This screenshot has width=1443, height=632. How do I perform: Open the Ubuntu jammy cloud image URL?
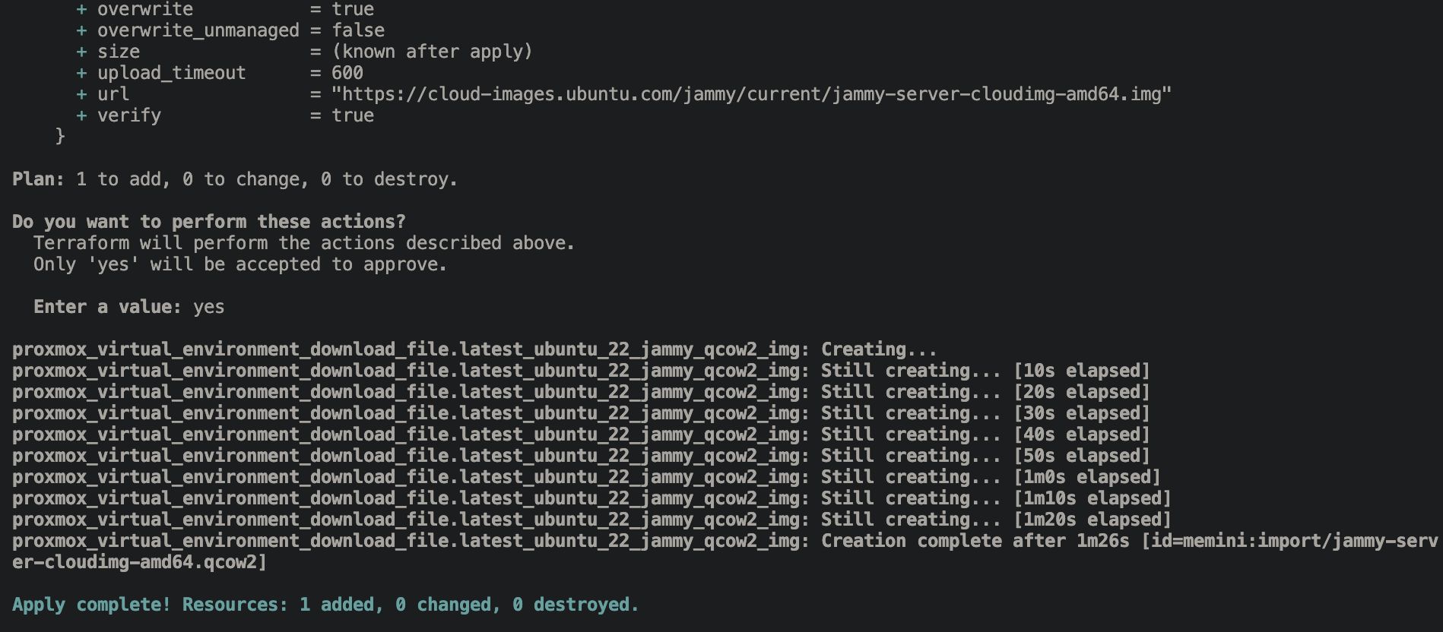[751, 94]
